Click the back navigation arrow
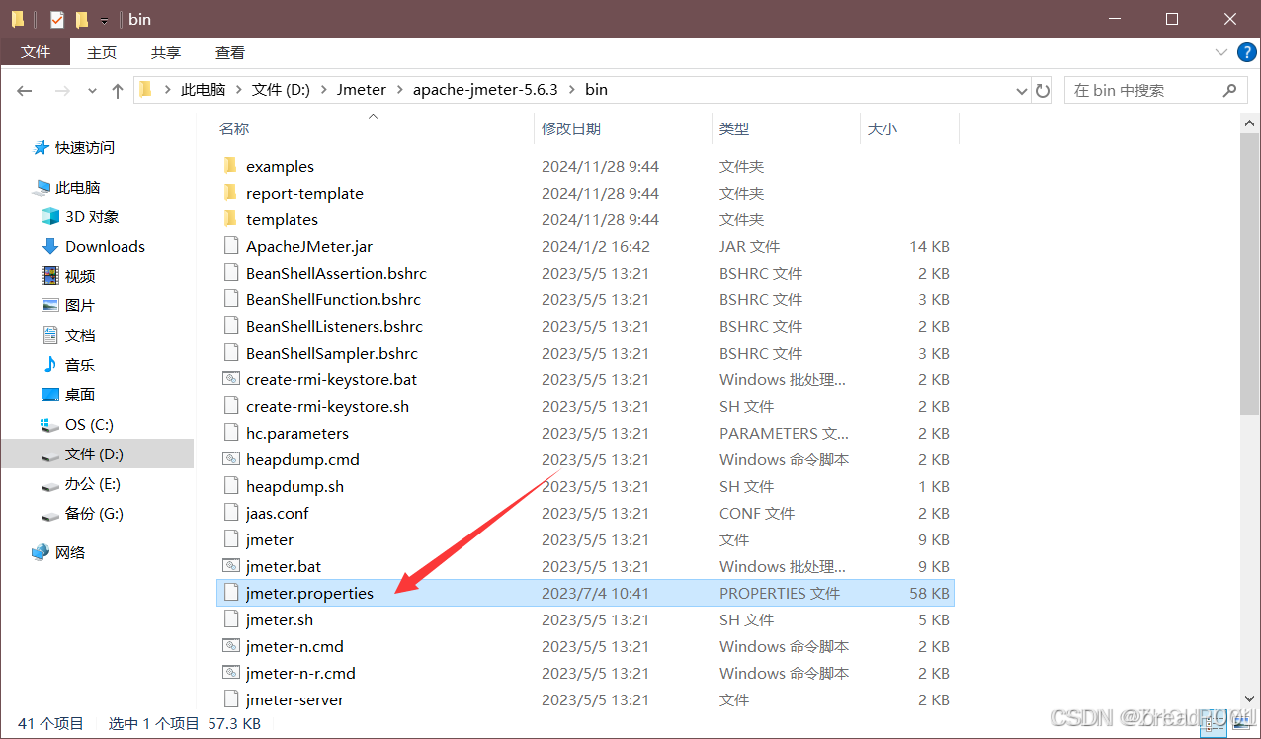Viewport: 1261px width, 739px height. pos(24,90)
